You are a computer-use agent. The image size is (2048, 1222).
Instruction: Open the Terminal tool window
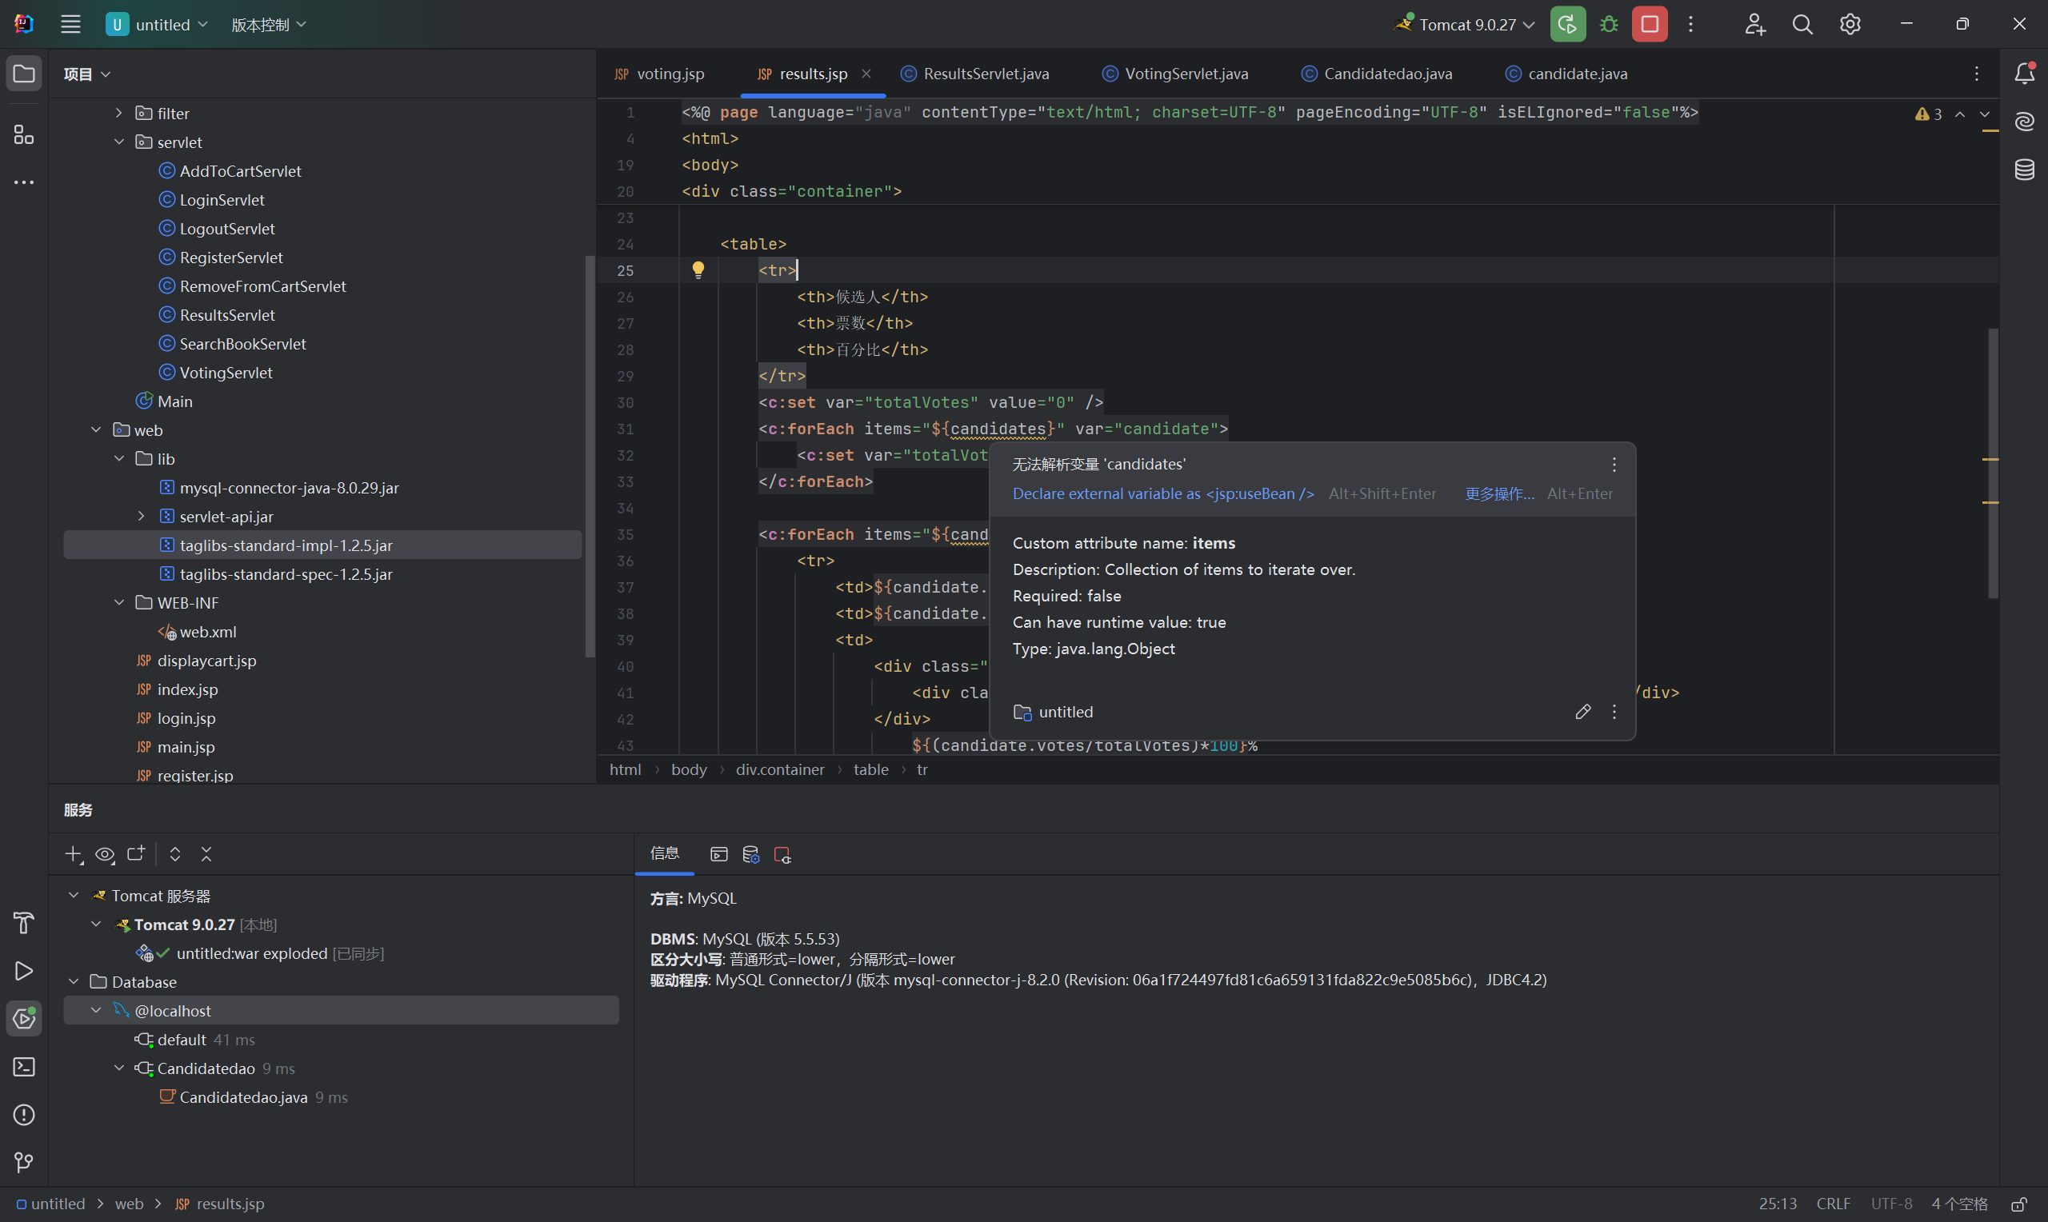(24, 1066)
